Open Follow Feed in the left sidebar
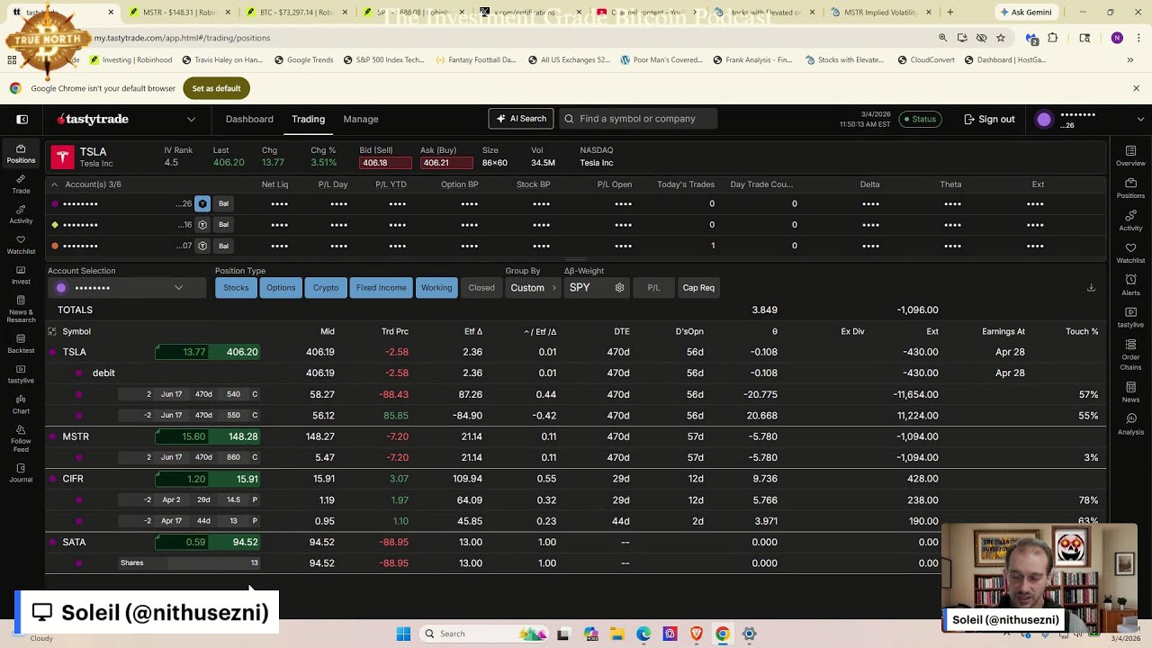This screenshot has height=648, width=1152. coord(21,440)
